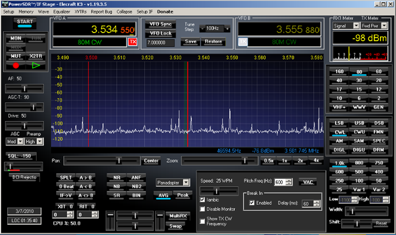Screen dimensions: 396x235
Task: Click the SPLT split button
Action: pyautogui.click(x=65, y=178)
